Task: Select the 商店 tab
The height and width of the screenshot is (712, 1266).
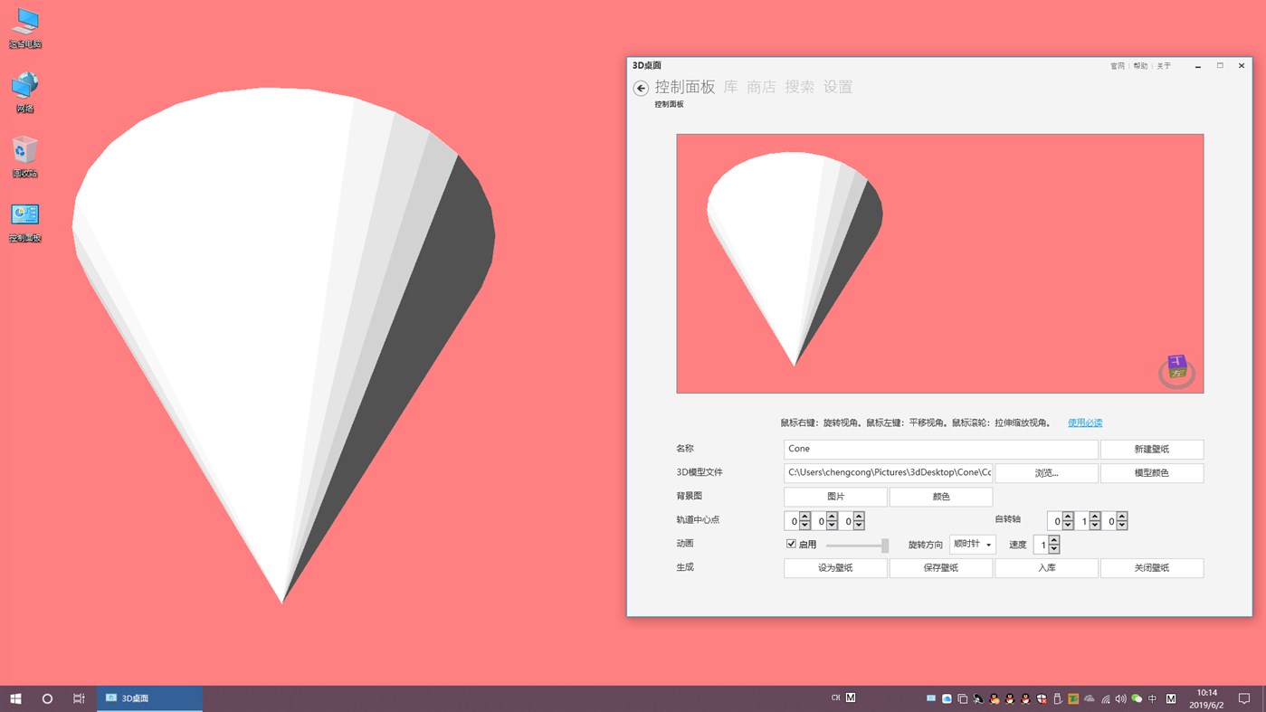Action: (759, 87)
